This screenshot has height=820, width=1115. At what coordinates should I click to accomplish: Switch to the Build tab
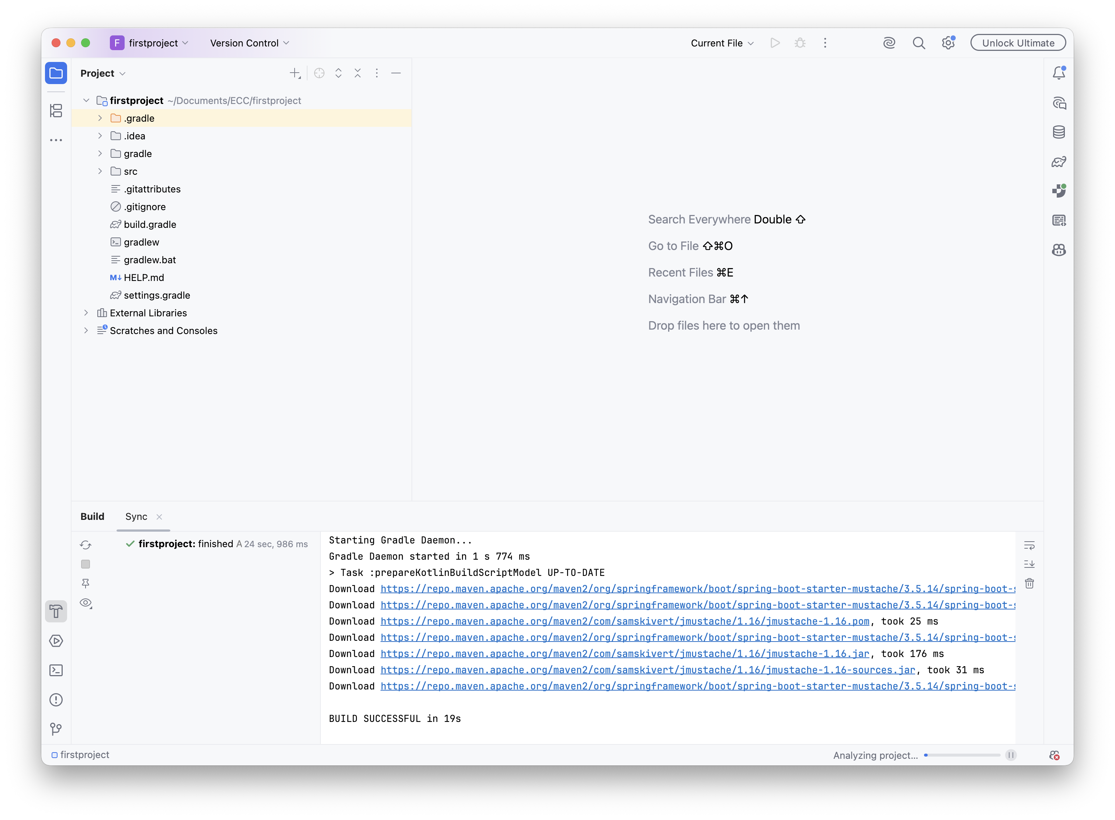[92, 517]
